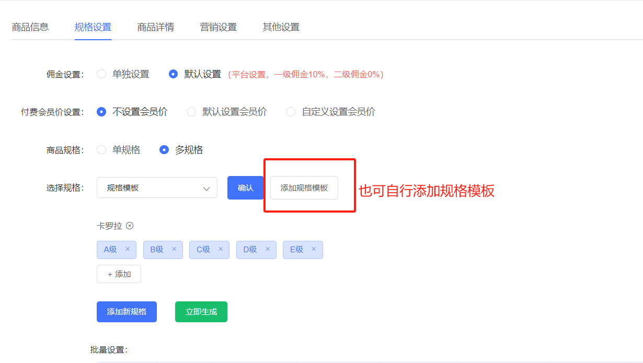Go to the 营销设置 tab

pyautogui.click(x=219, y=27)
